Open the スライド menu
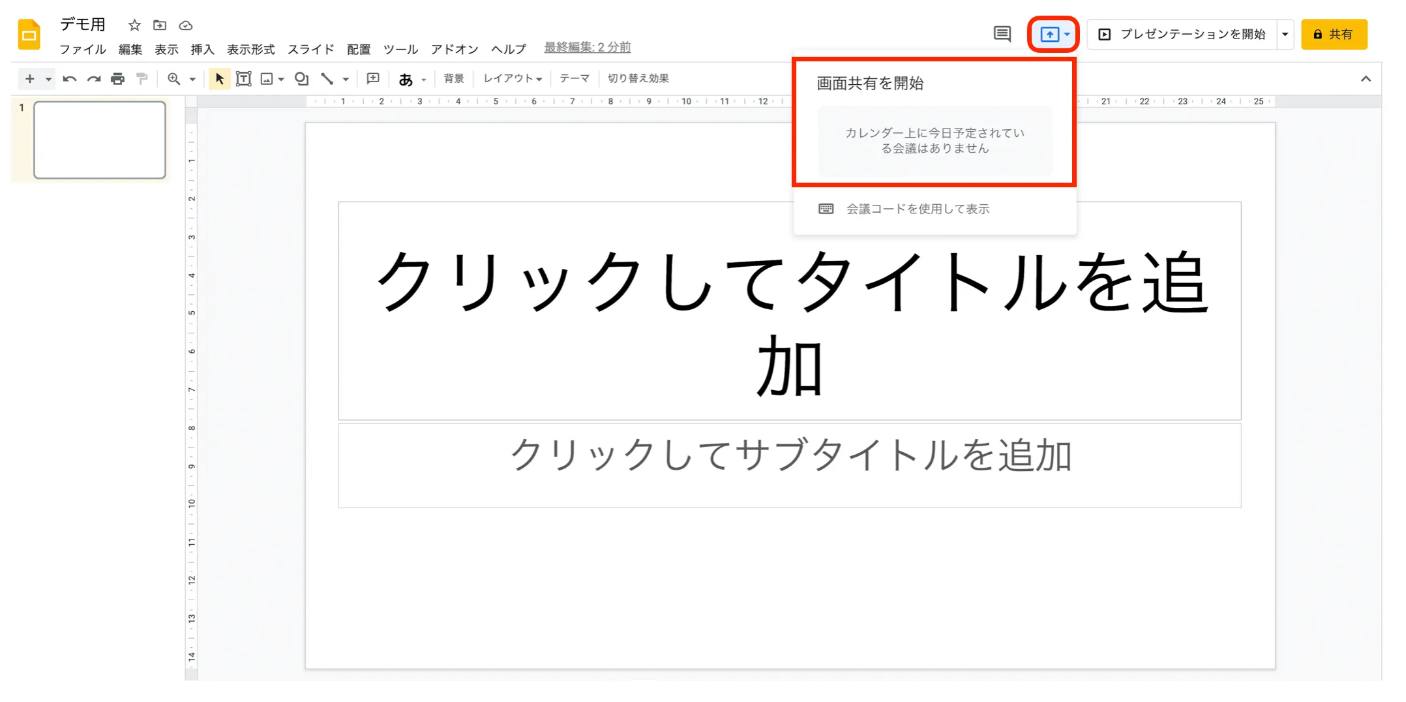Image resolution: width=1406 pixels, height=702 pixels. (310, 49)
